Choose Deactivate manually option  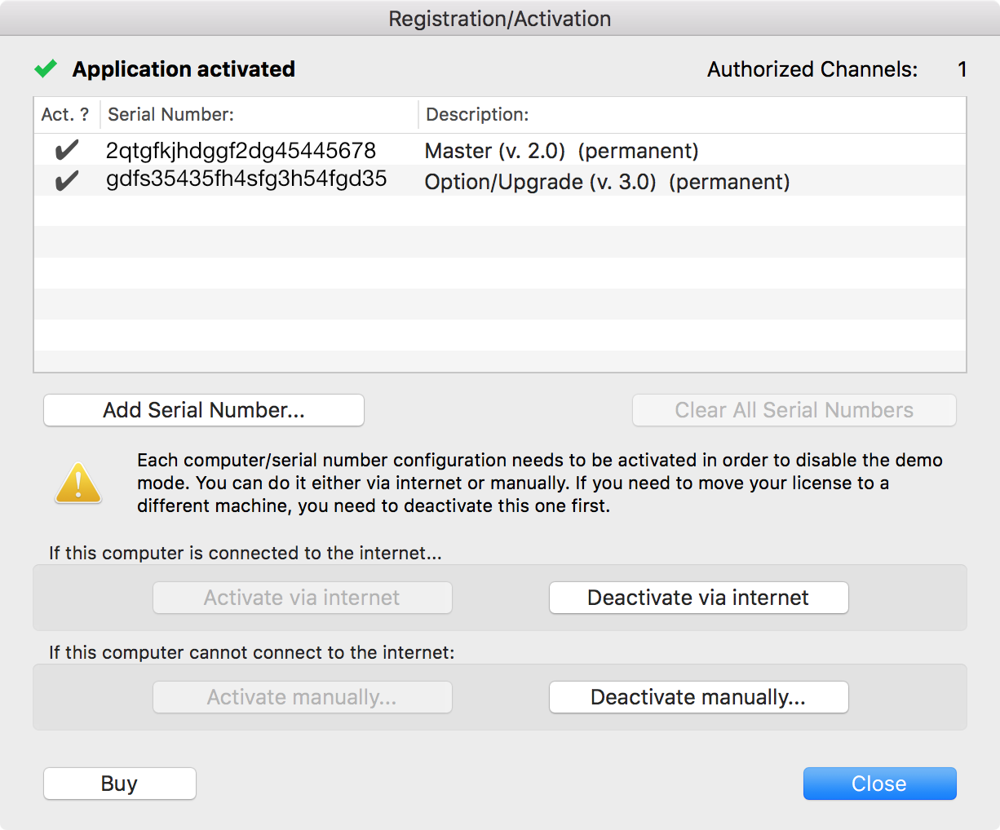point(699,697)
